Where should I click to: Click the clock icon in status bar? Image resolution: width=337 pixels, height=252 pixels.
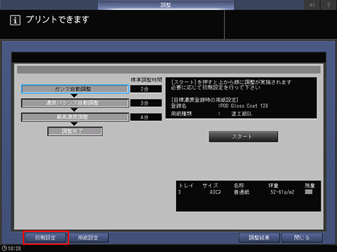(4, 248)
